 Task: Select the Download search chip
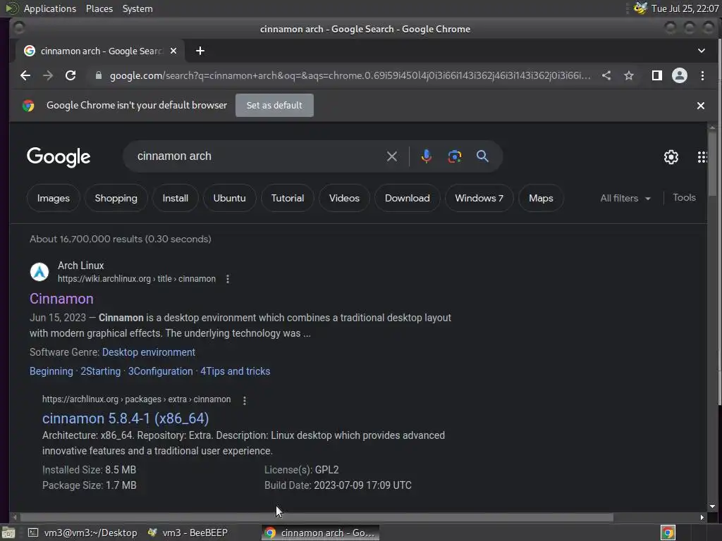point(407,198)
